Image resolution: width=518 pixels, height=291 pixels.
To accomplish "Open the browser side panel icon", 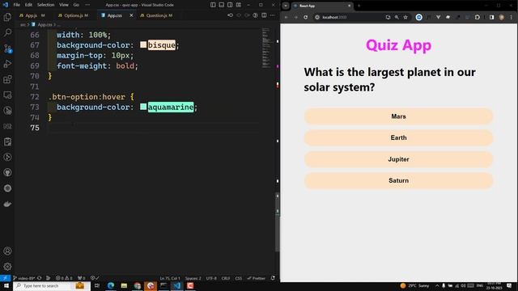I will tap(491, 17).
